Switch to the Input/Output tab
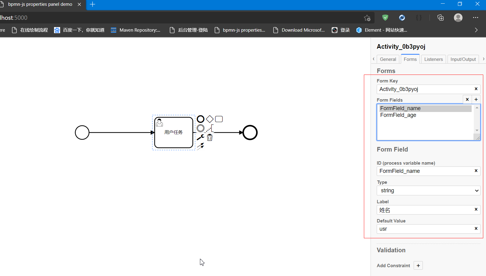The width and height of the screenshot is (486, 276). tap(463, 59)
